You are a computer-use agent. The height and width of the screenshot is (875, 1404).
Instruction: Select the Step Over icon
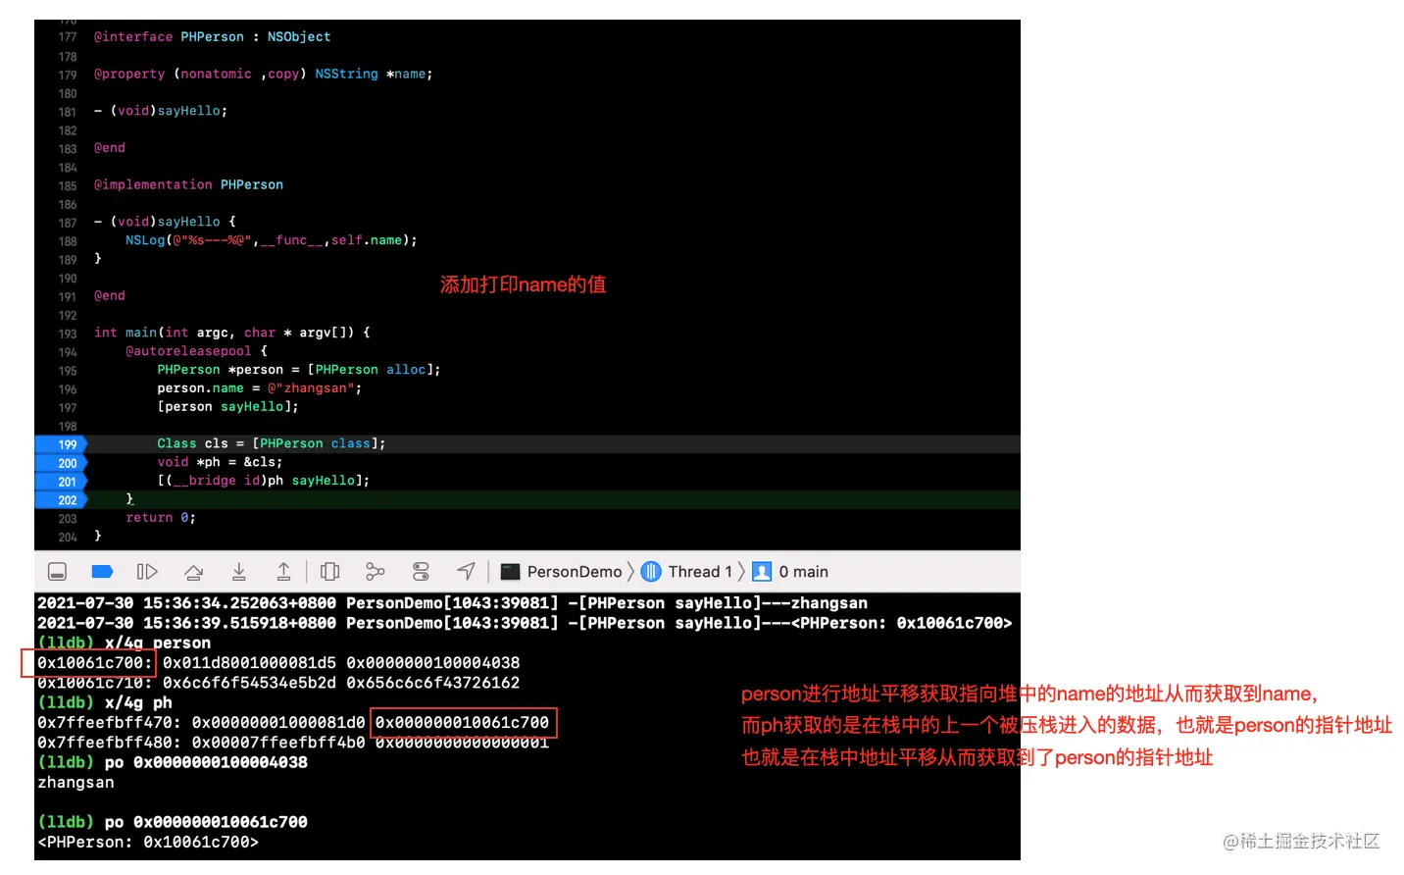[193, 571]
